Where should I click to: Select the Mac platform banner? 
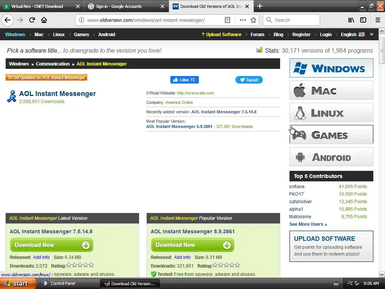(331, 90)
